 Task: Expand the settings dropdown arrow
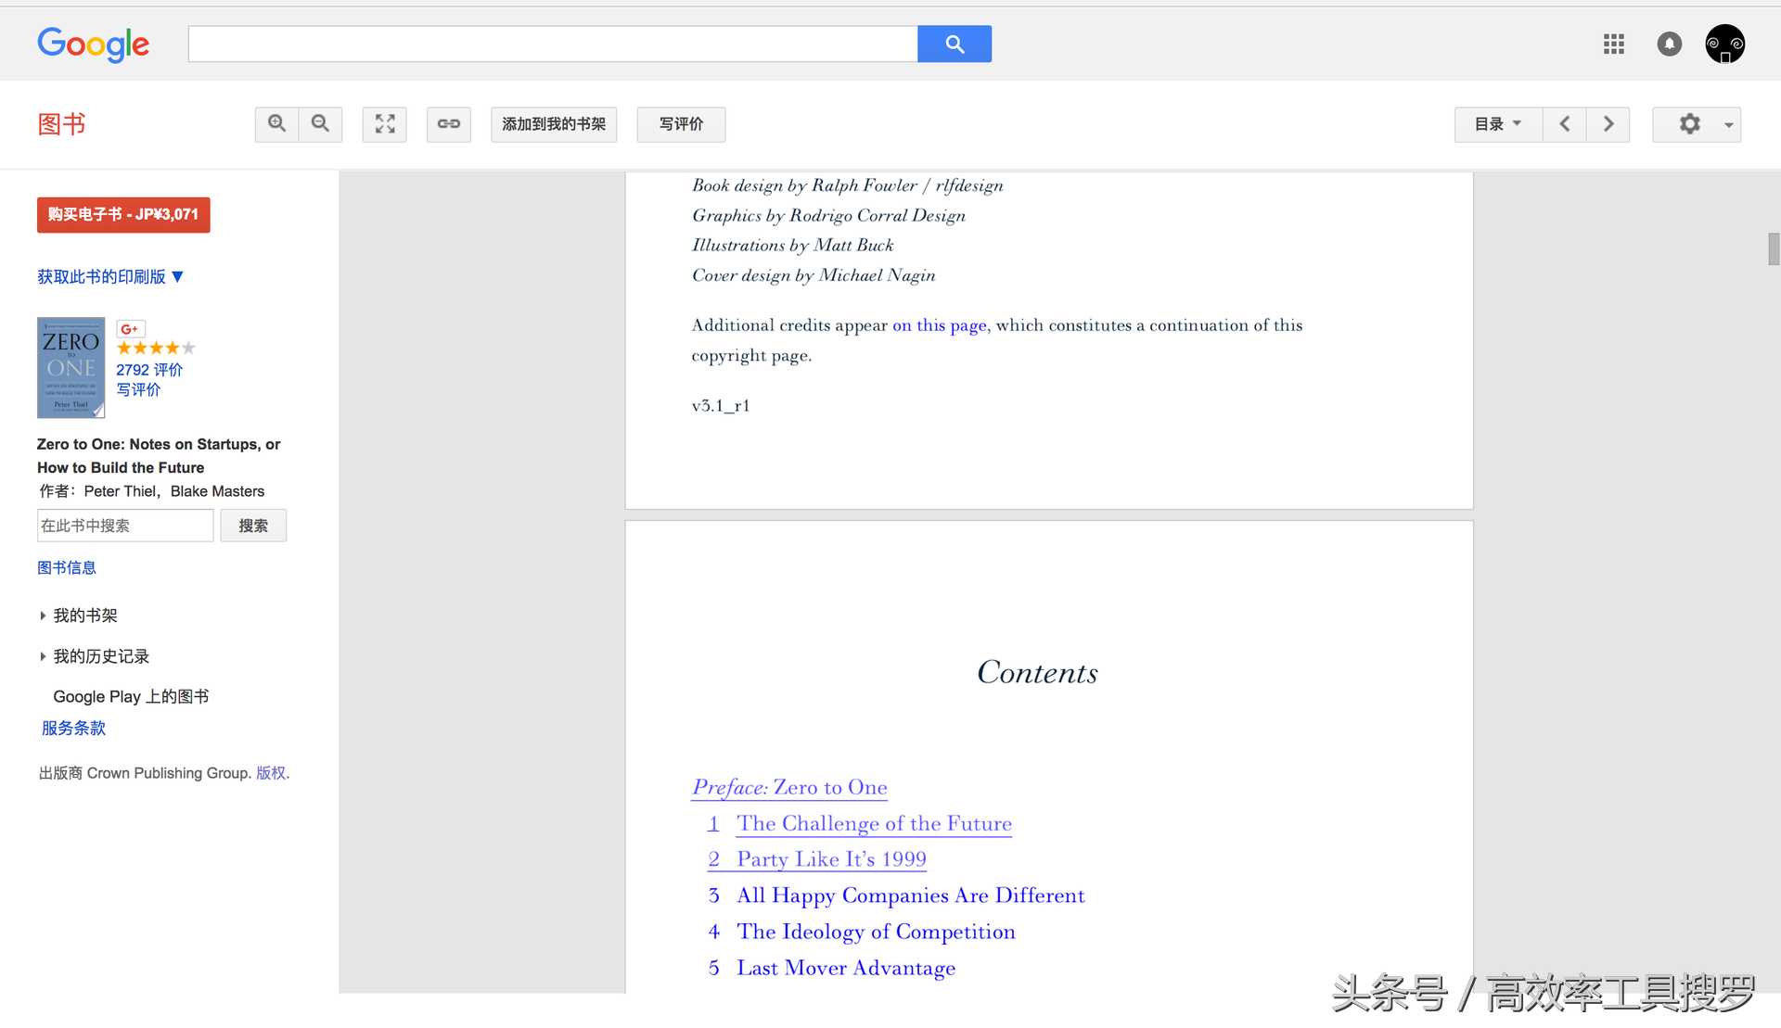(1728, 124)
